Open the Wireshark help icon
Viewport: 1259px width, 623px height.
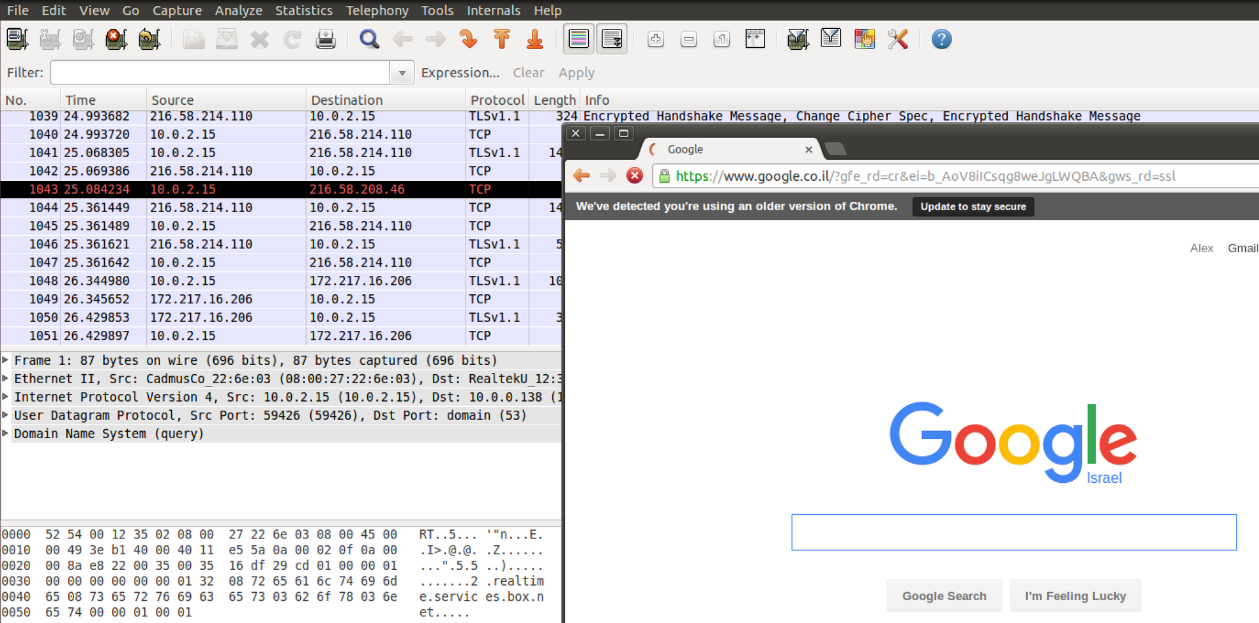tap(942, 39)
